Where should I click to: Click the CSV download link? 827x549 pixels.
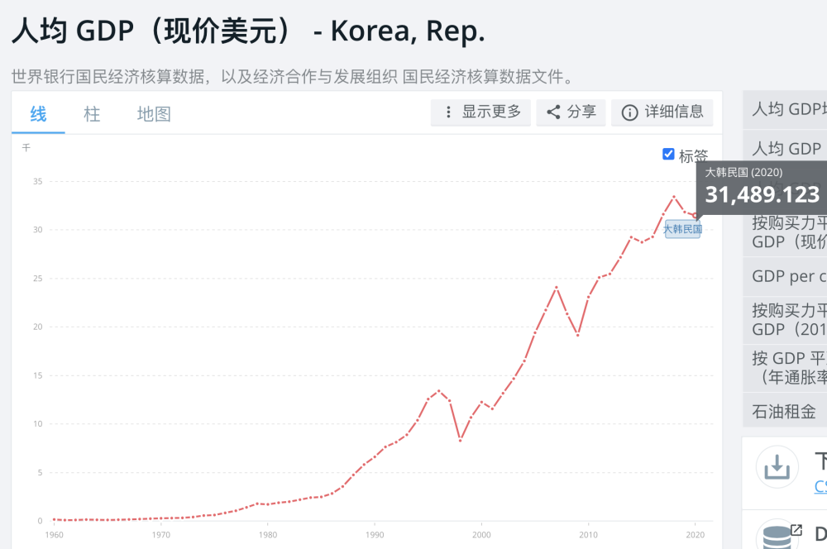[x=820, y=486]
